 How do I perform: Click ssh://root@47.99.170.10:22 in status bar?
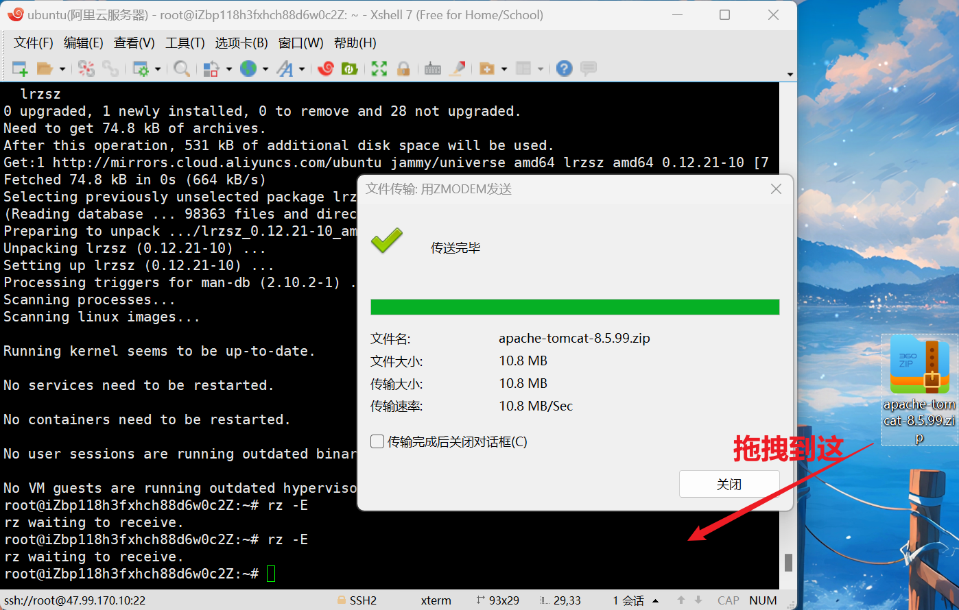pyautogui.click(x=75, y=600)
